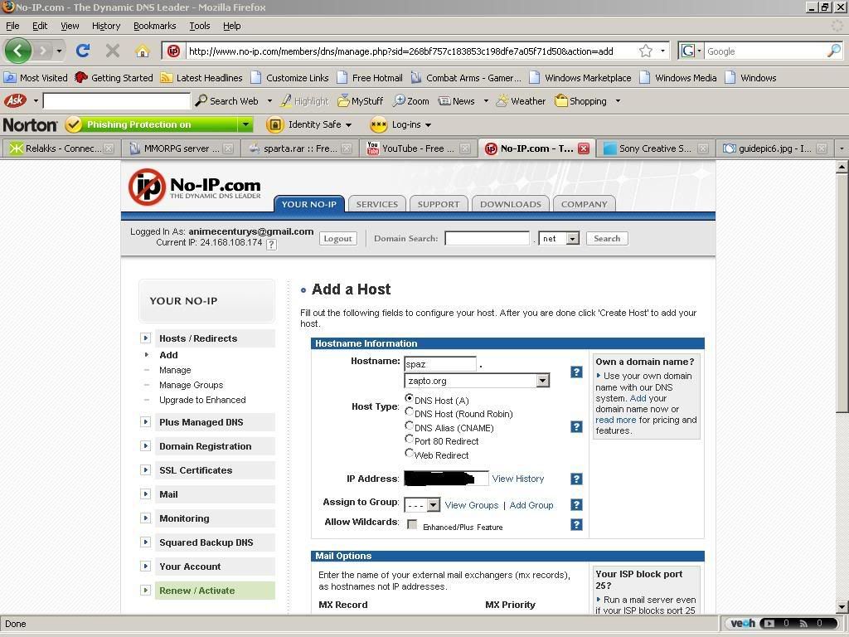Click the help icon beside Assign to Group

[577, 505]
